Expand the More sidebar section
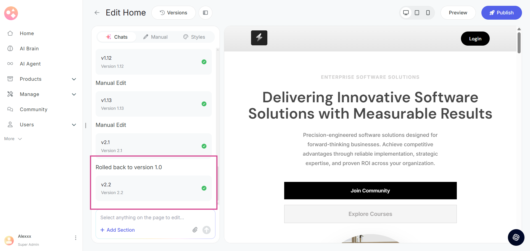Image resolution: width=530 pixels, height=251 pixels. pyautogui.click(x=13, y=139)
